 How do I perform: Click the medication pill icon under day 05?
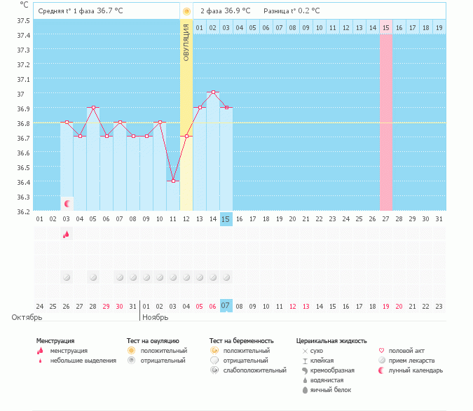tap(92, 278)
